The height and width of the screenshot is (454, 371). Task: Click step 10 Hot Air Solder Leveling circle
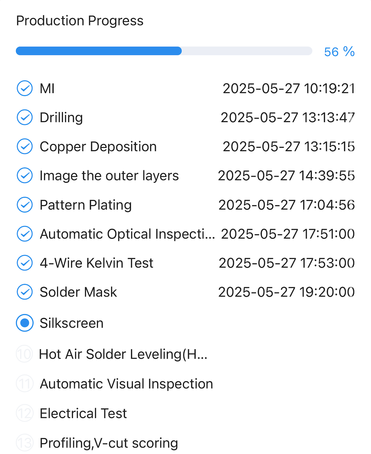tap(25, 354)
